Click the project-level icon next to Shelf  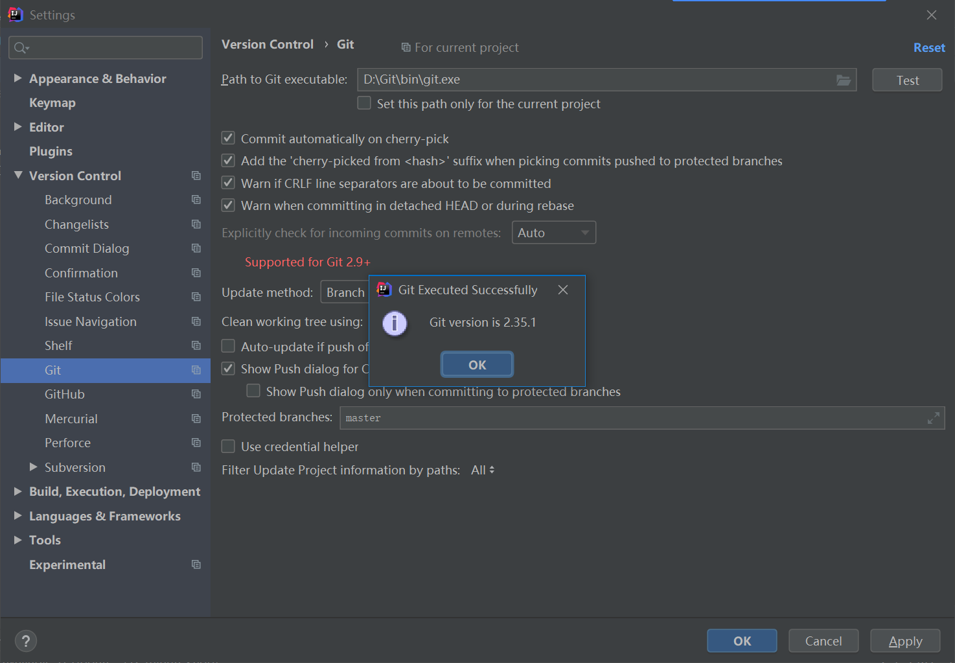[196, 345]
